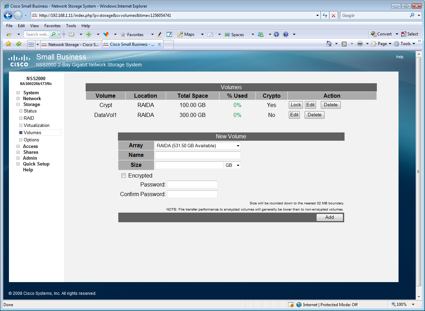Viewport: 425px width, 311px height.
Task: Click the Favorites button in Live toolbar
Action: [132, 34]
